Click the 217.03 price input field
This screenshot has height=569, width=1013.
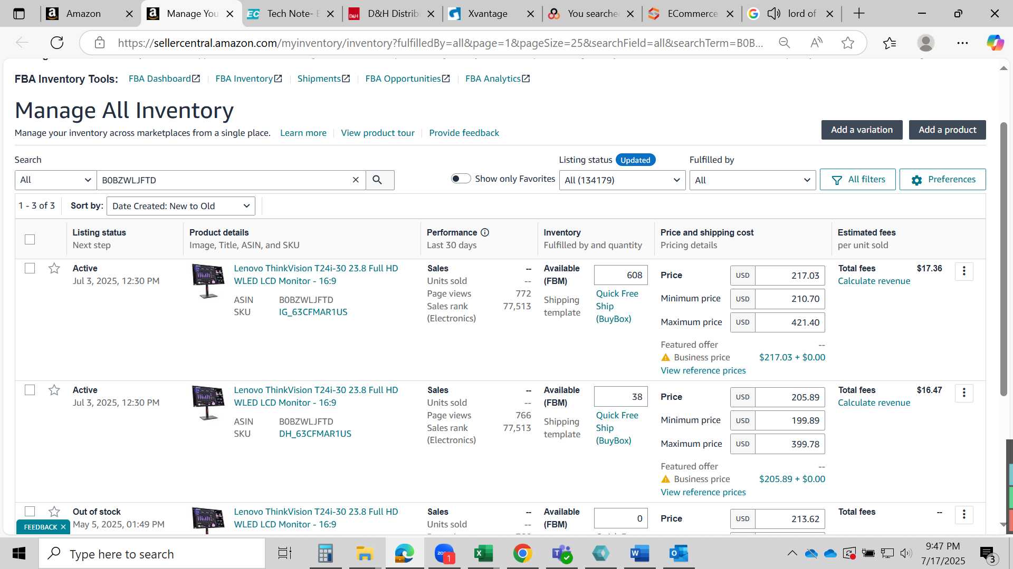790,276
